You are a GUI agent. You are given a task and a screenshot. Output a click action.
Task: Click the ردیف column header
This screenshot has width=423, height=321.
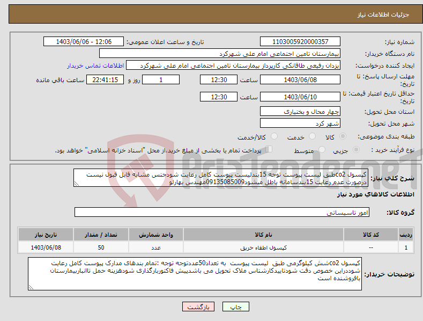[406, 235]
